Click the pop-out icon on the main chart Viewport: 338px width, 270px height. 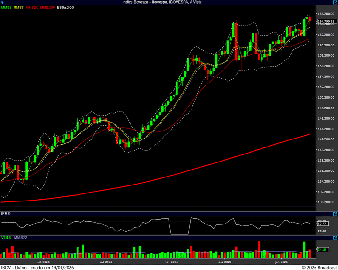tap(335, 3)
